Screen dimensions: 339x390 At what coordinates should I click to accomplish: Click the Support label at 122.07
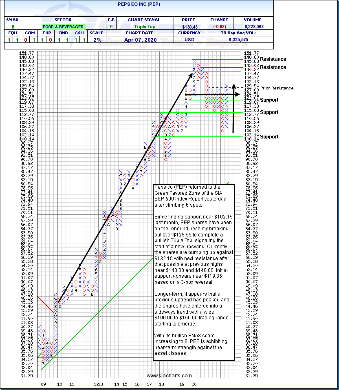[269, 100]
